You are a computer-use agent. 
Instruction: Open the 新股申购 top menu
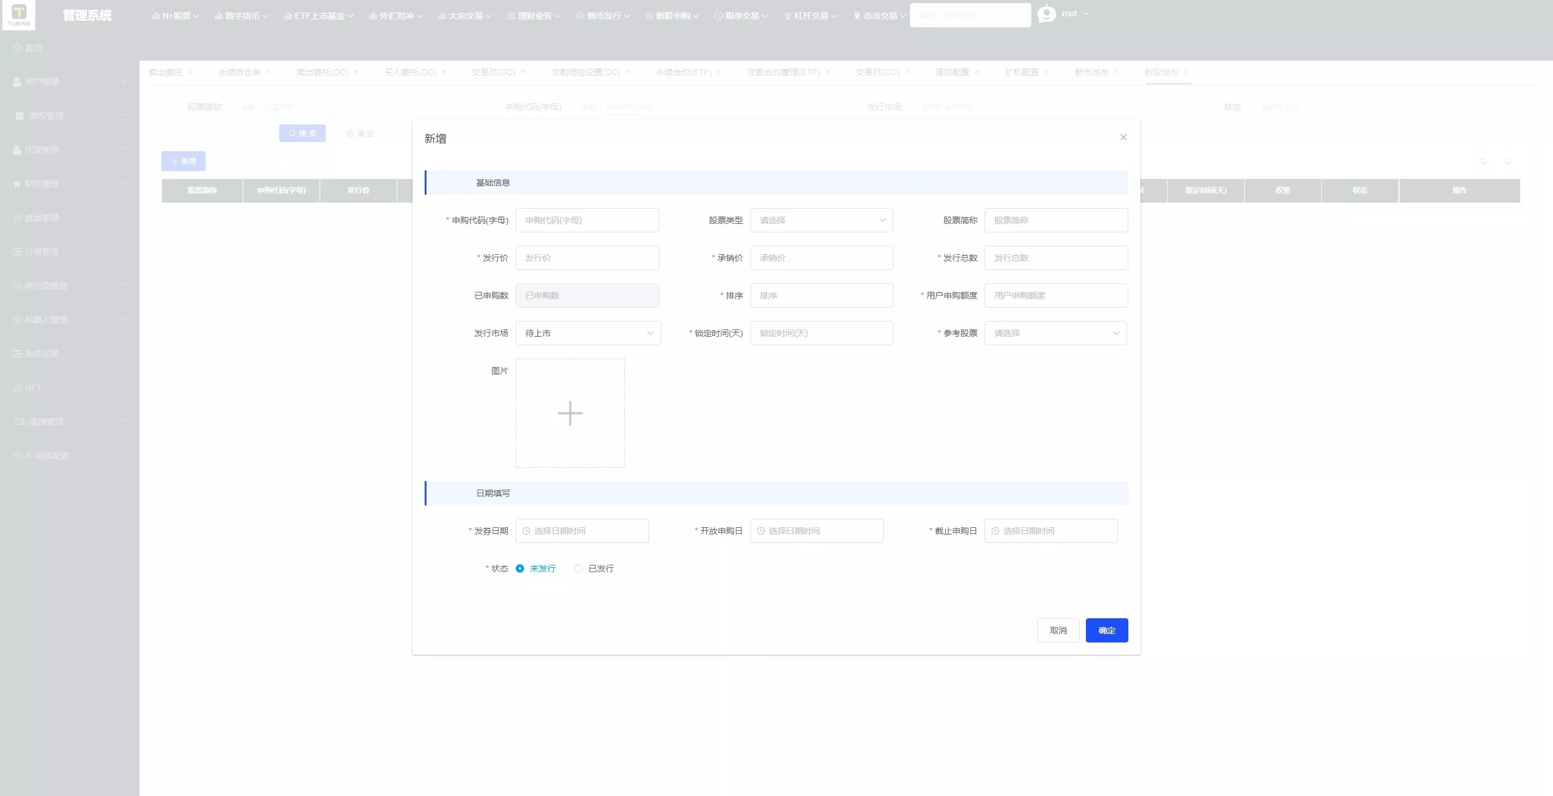pyautogui.click(x=672, y=16)
